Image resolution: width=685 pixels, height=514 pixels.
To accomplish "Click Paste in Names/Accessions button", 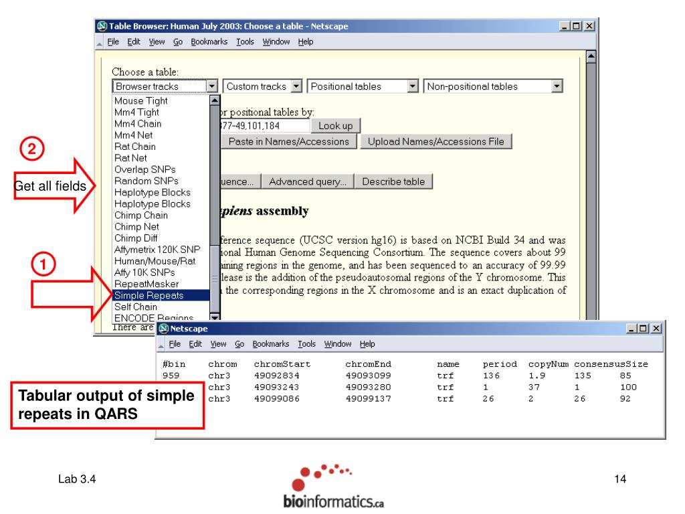I will tap(289, 142).
